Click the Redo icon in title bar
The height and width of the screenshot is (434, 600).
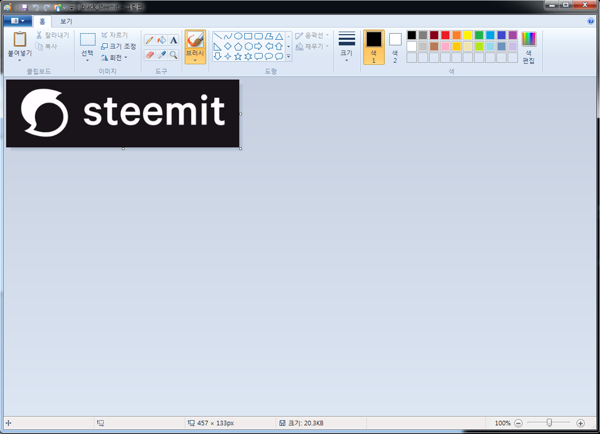[x=47, y=7]
